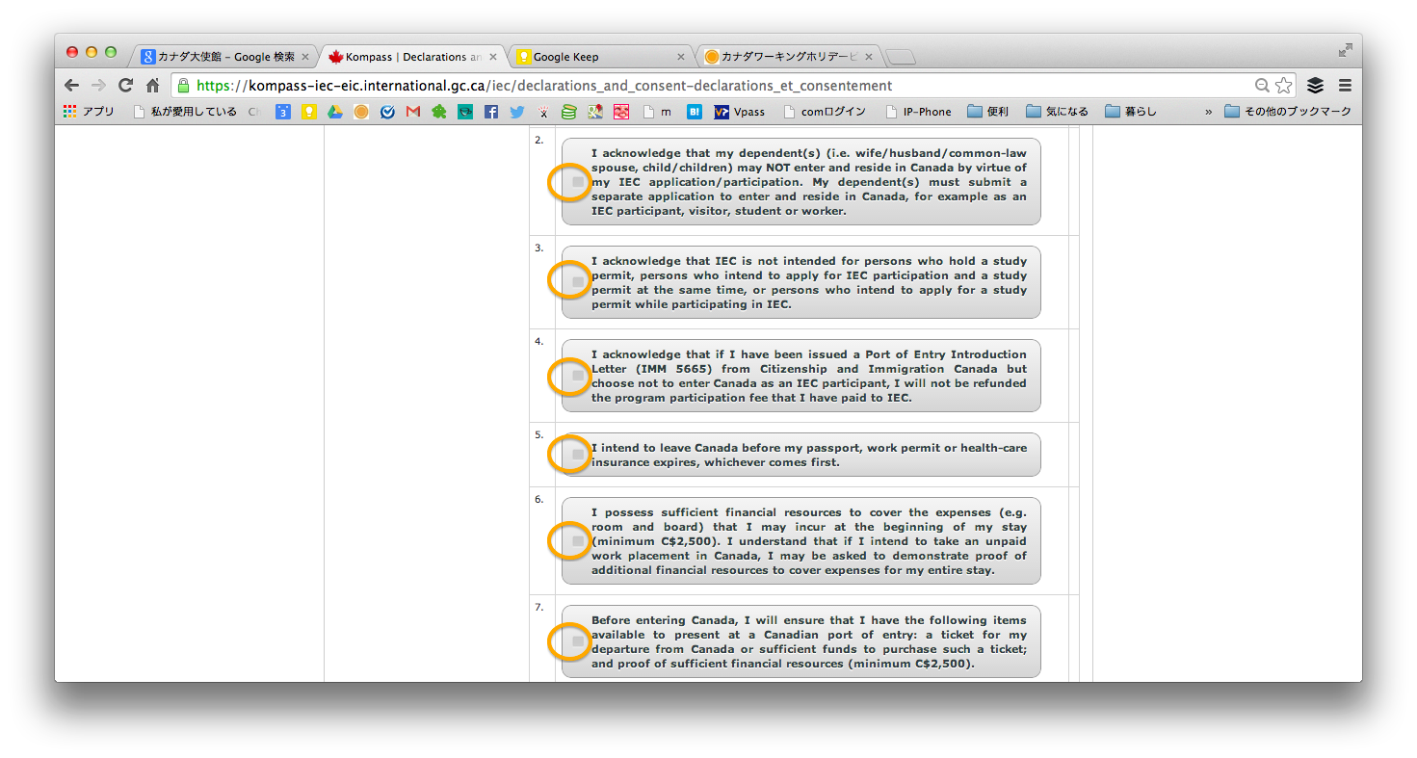Open the Google Drive bookmark icon

pos(335,112)
